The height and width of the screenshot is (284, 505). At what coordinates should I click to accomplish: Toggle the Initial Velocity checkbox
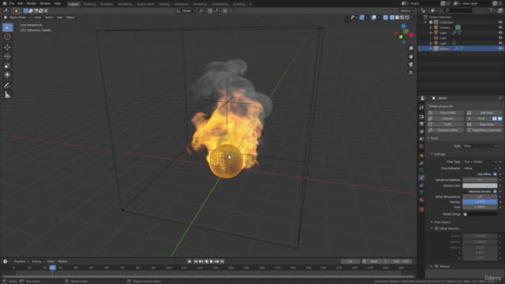(x=436, y=229)
